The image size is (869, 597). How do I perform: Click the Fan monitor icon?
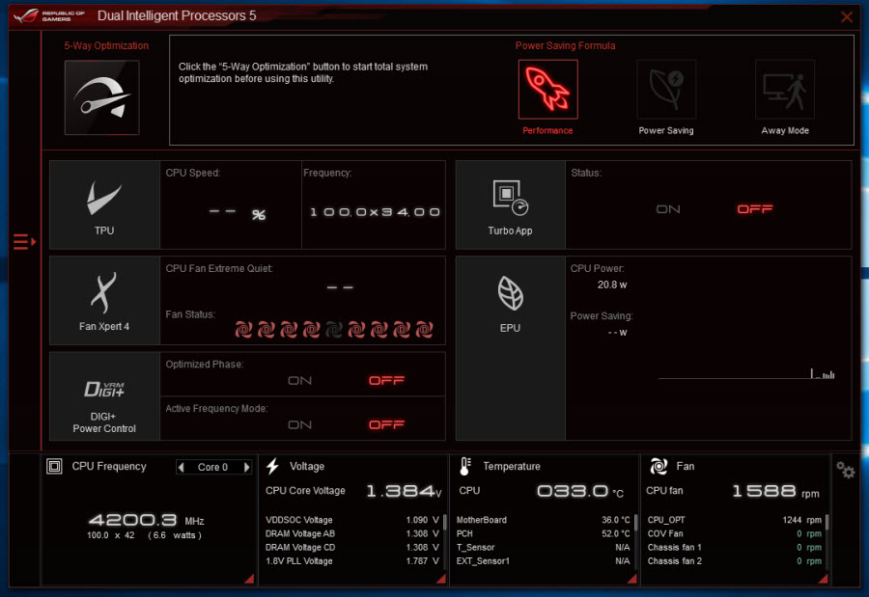coord(659,466)
